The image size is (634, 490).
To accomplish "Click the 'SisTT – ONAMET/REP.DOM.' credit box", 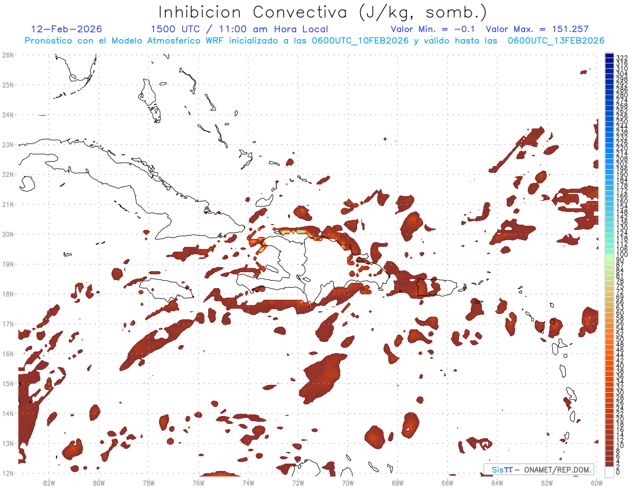I will (x=538, y=469).
